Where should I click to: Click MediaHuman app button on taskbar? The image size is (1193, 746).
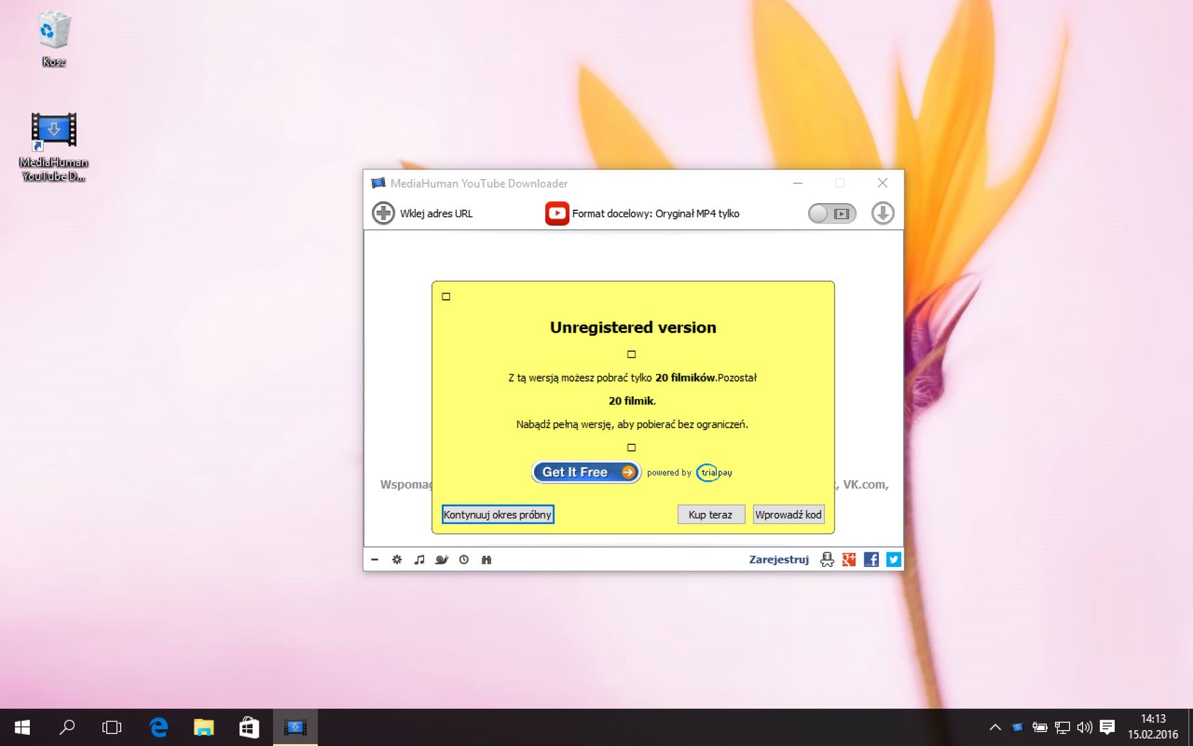[x=295, y=727]
